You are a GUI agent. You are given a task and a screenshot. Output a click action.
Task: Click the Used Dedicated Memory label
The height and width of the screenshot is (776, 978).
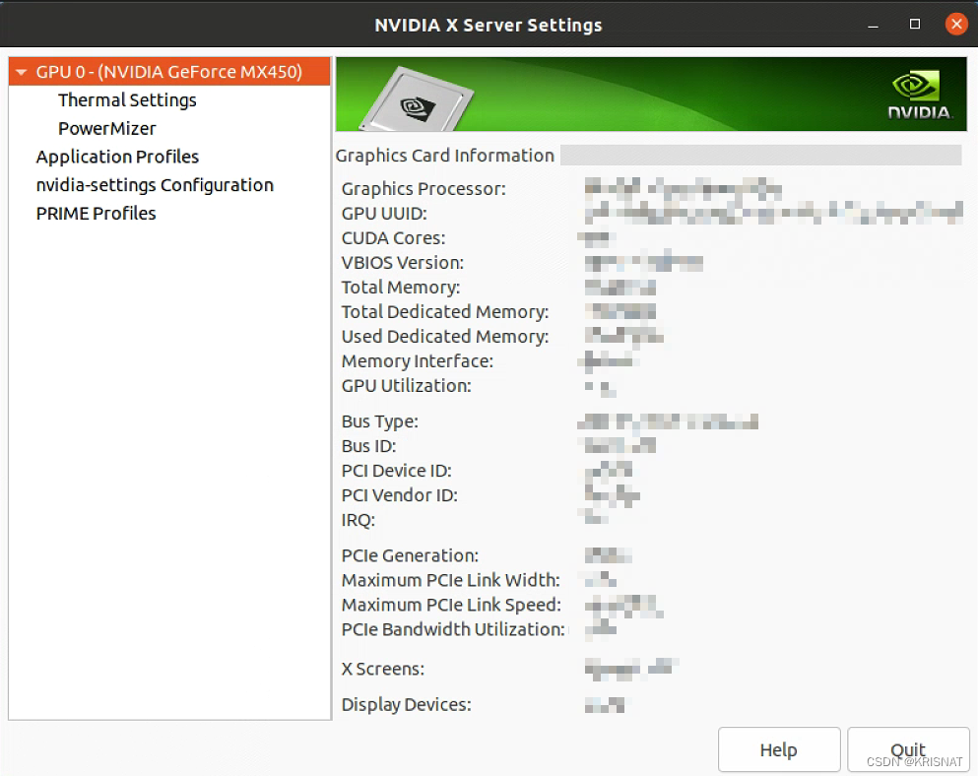click(x=445, y=336)
